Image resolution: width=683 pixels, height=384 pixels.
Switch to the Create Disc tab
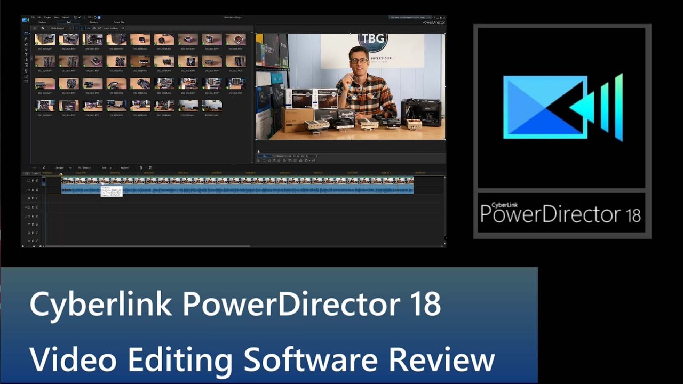pos(119,22)
